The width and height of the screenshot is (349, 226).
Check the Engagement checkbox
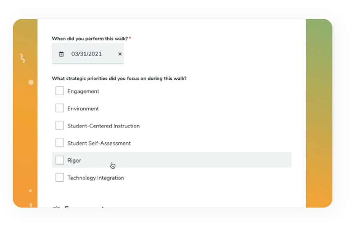(59, 90)
